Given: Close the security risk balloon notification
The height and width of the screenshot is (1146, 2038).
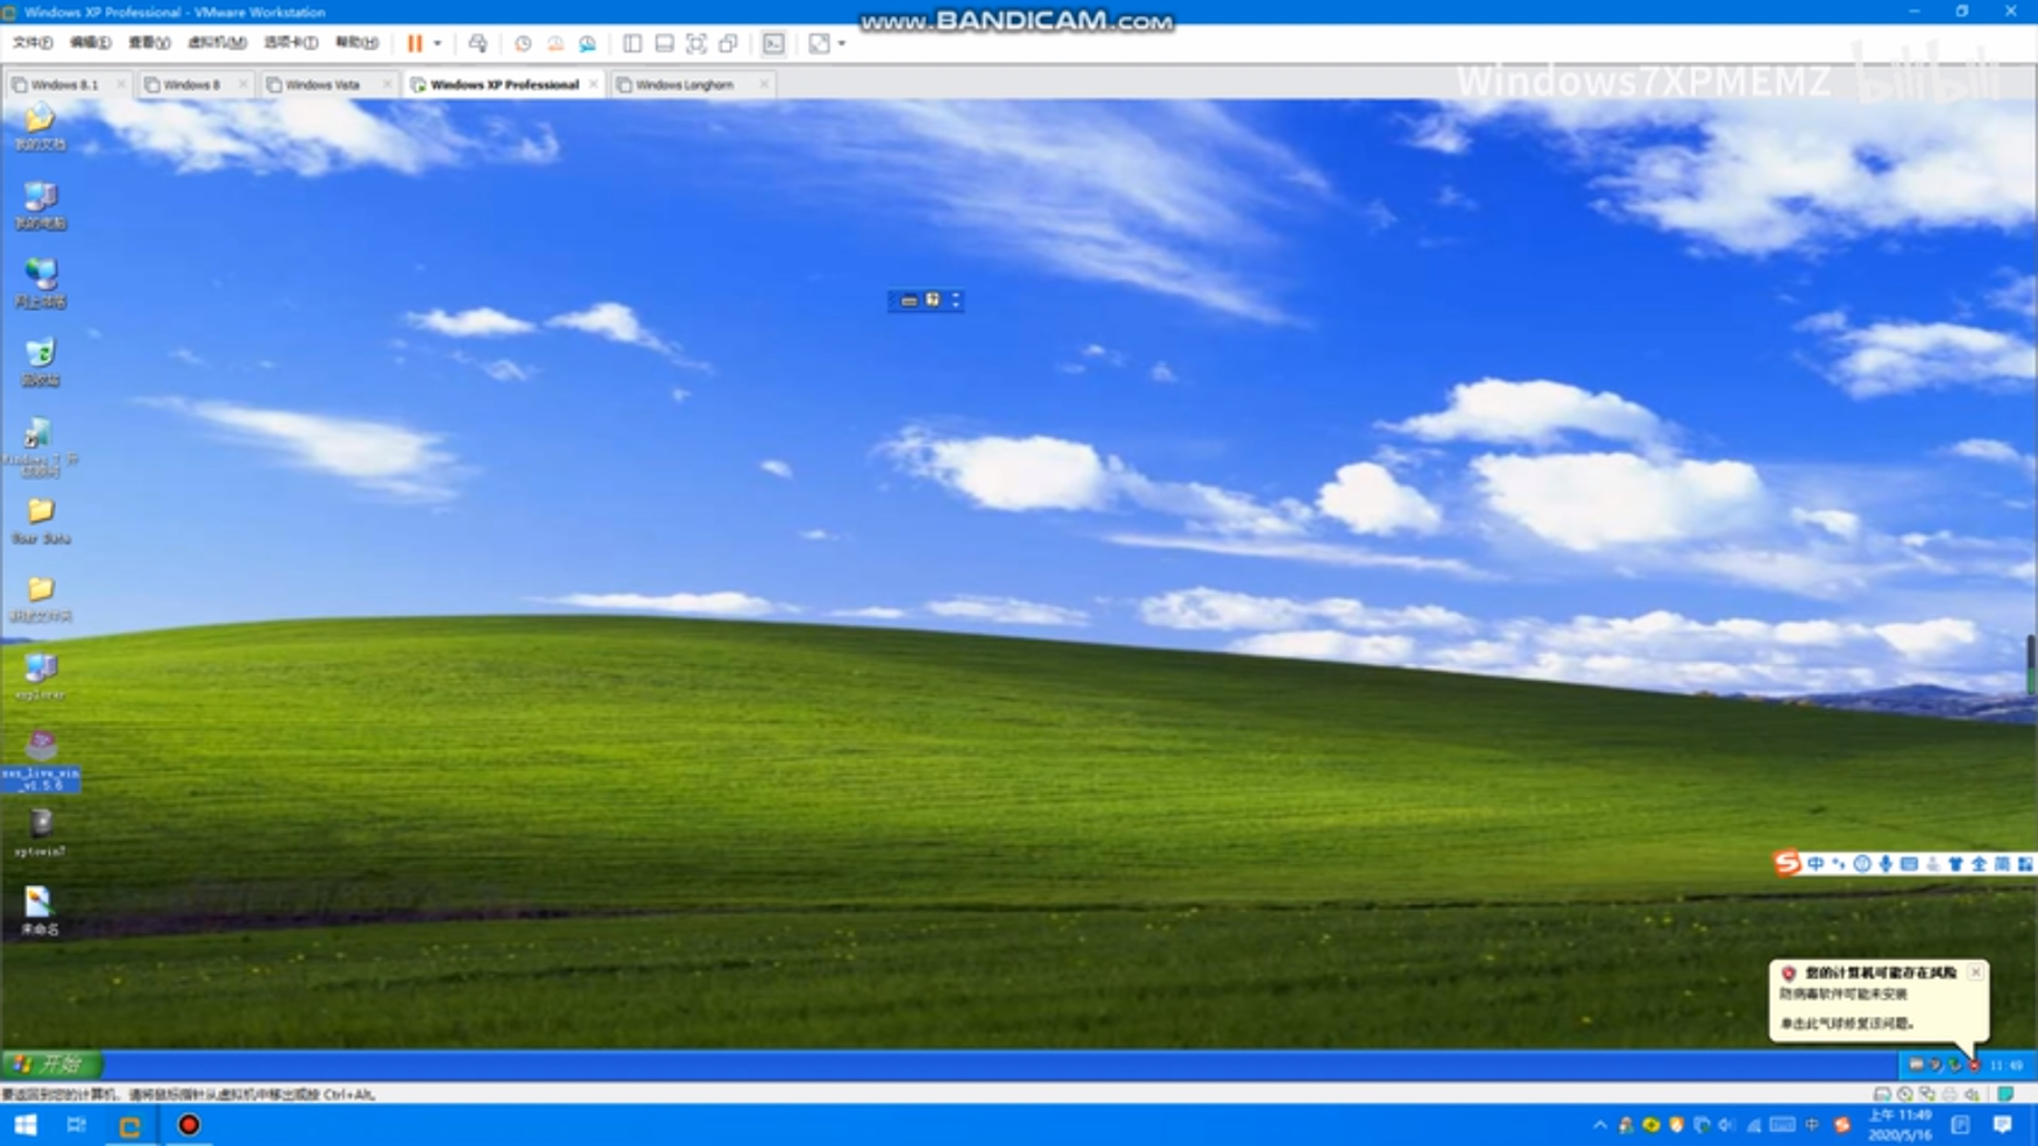Looking at the screenshot, I should click(x=1975, y=972).
